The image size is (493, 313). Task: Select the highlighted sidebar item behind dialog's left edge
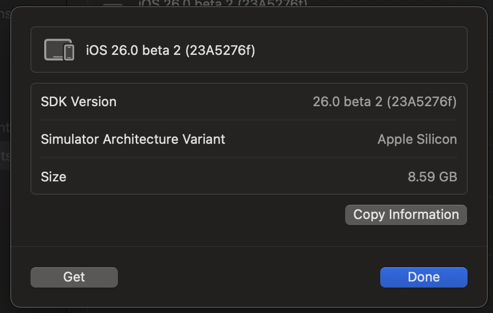point(5,155)
